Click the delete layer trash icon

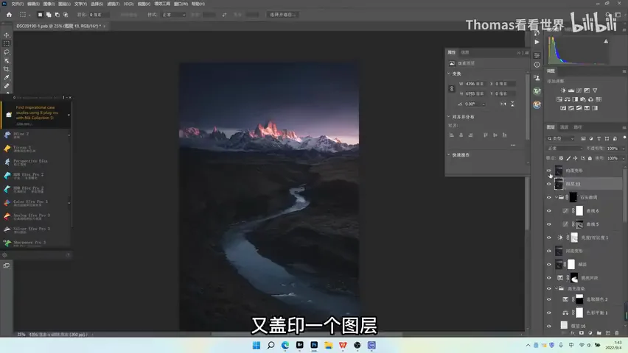click(617, 333)
